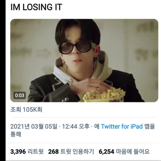This screenshot has height=161, width=161.
Task: Click the sunglasses in the video frame
Action: click(x=77, y=48)
